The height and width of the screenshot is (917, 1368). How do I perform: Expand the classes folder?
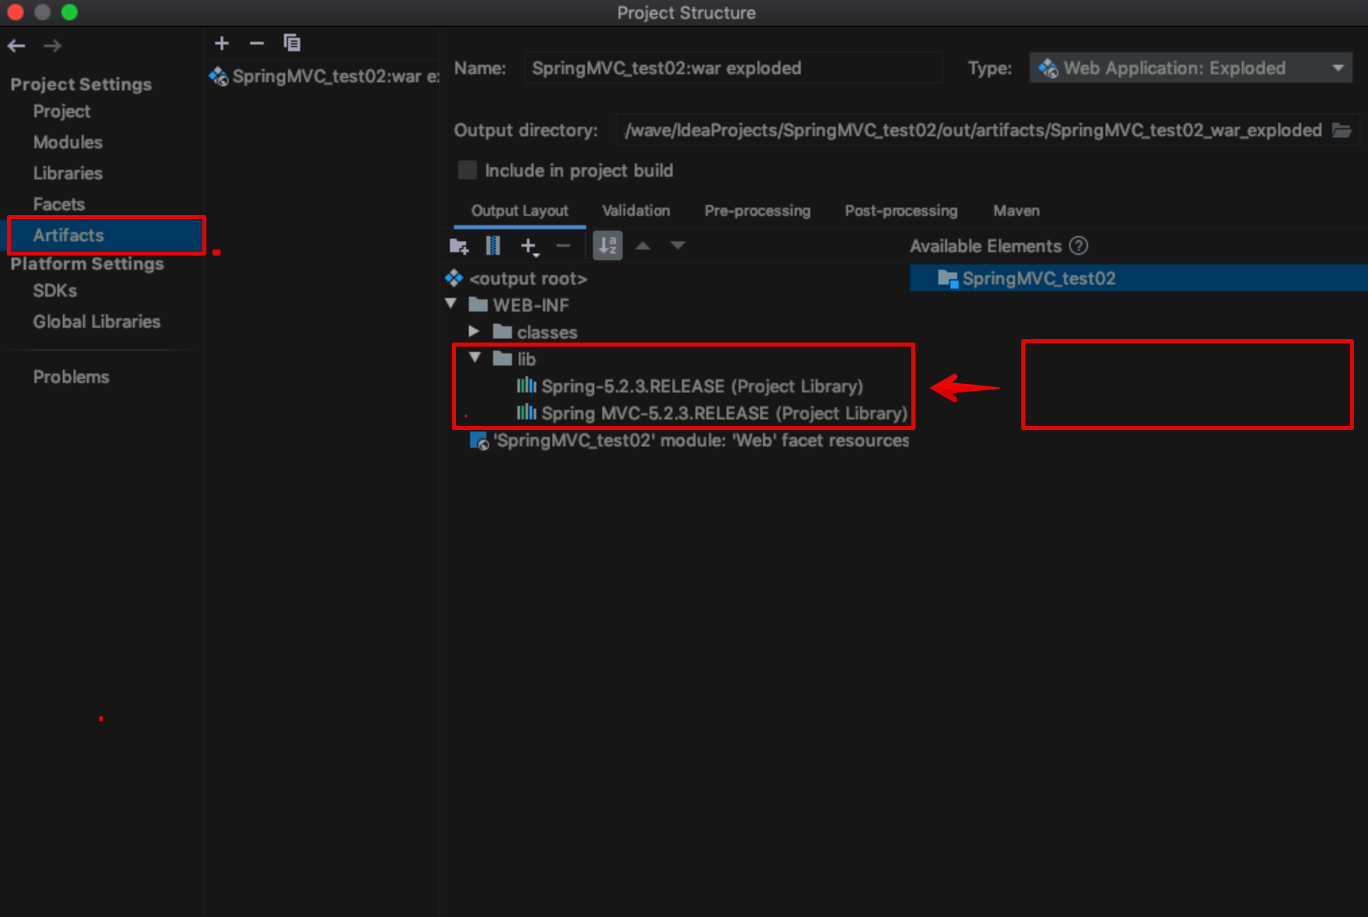click(x=474, y=331)
